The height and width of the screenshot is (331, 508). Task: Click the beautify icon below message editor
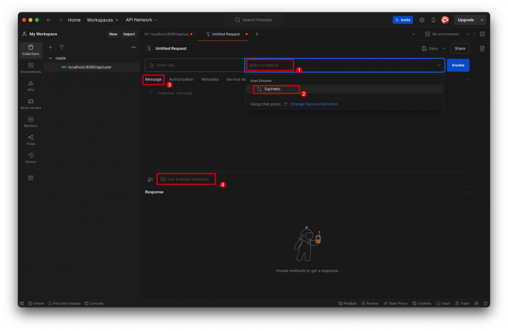click(x=150, y=179)
